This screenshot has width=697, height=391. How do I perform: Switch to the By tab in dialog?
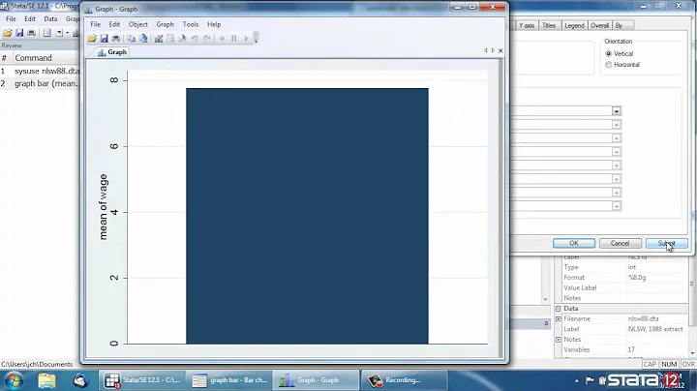[x=619, y=26]
